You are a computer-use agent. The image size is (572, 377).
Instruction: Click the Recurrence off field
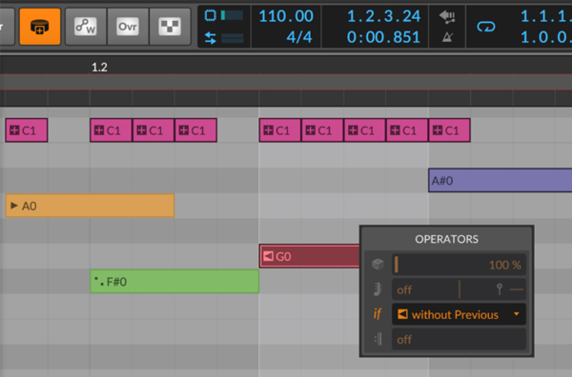point(459,340)
